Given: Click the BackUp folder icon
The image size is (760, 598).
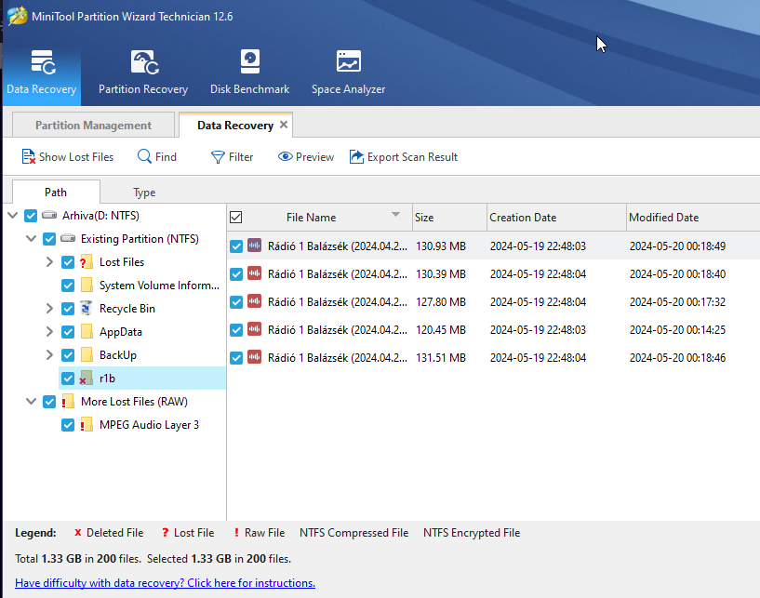Looking at the screenshot, I should coord(87,354).
